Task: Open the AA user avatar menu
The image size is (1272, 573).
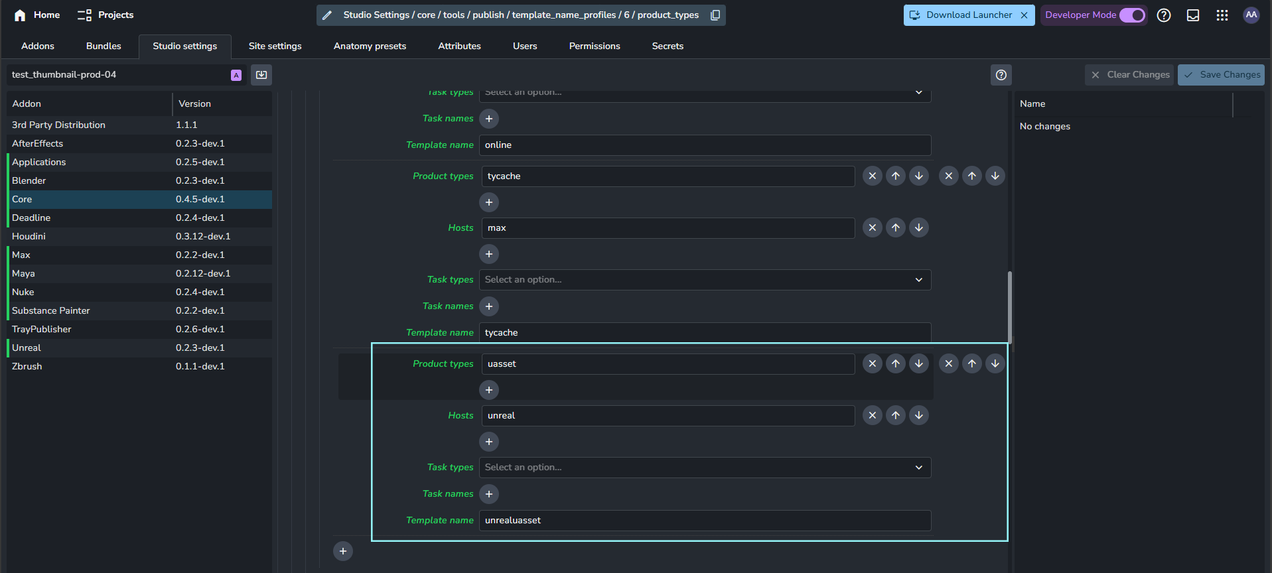Action: click(1251, 15)
